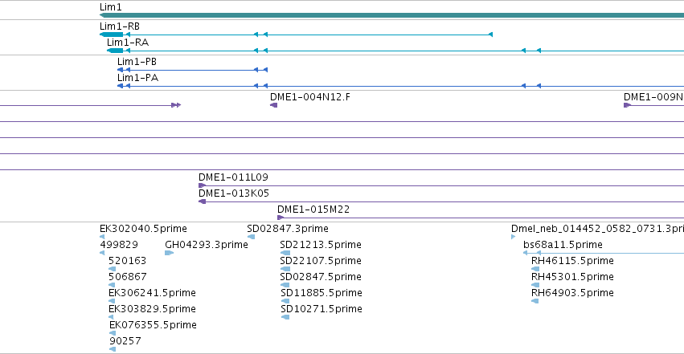Screen dimensions: 684x354
Task: Select the SD22107.5prime EST label
Action: click(321, 260)
